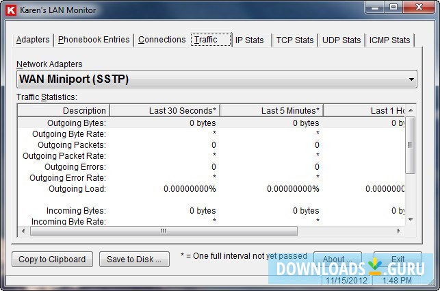The width and height of the screenshot is (440, 291).
Task: Click vertical scrollbar down arrow
Action: (411, 220)
